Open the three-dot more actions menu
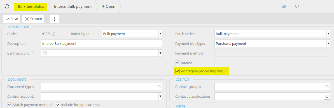Image resolution: width=334 pixels, height=108 pixels. pyautogui.click(x=55, y=19)
